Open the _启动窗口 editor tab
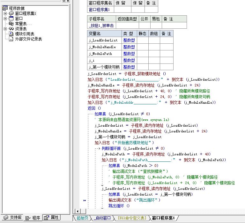Viewport: 245px width, 223px height. (x=102, y=218)
